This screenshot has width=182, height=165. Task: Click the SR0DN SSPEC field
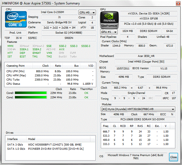(x=69, y=38)
